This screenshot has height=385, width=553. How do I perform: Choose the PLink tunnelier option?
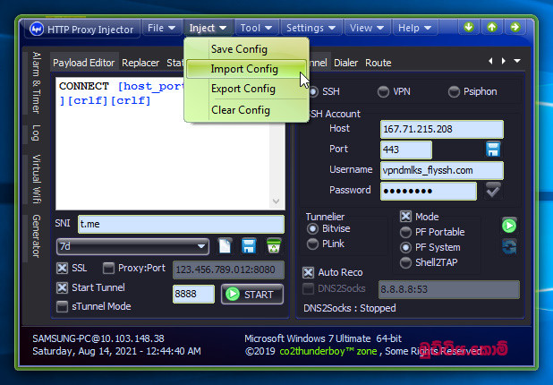pos(312,244)
